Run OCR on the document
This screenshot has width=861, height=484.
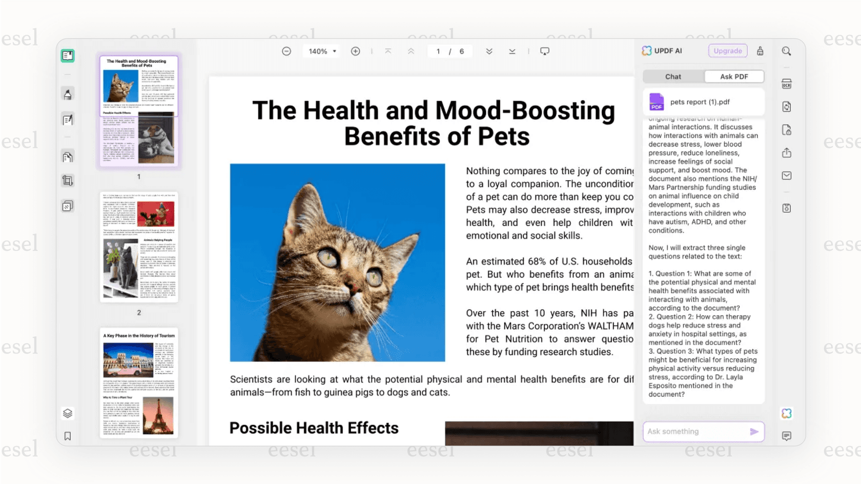coord(787,83)
